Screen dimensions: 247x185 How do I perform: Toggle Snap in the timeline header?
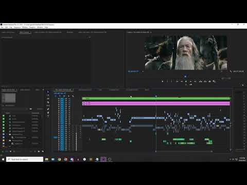[x=60, y=96]
